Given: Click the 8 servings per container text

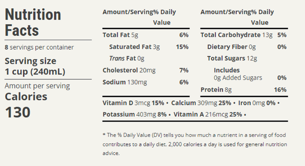Looking at the screenshot, I should (39, 47).
